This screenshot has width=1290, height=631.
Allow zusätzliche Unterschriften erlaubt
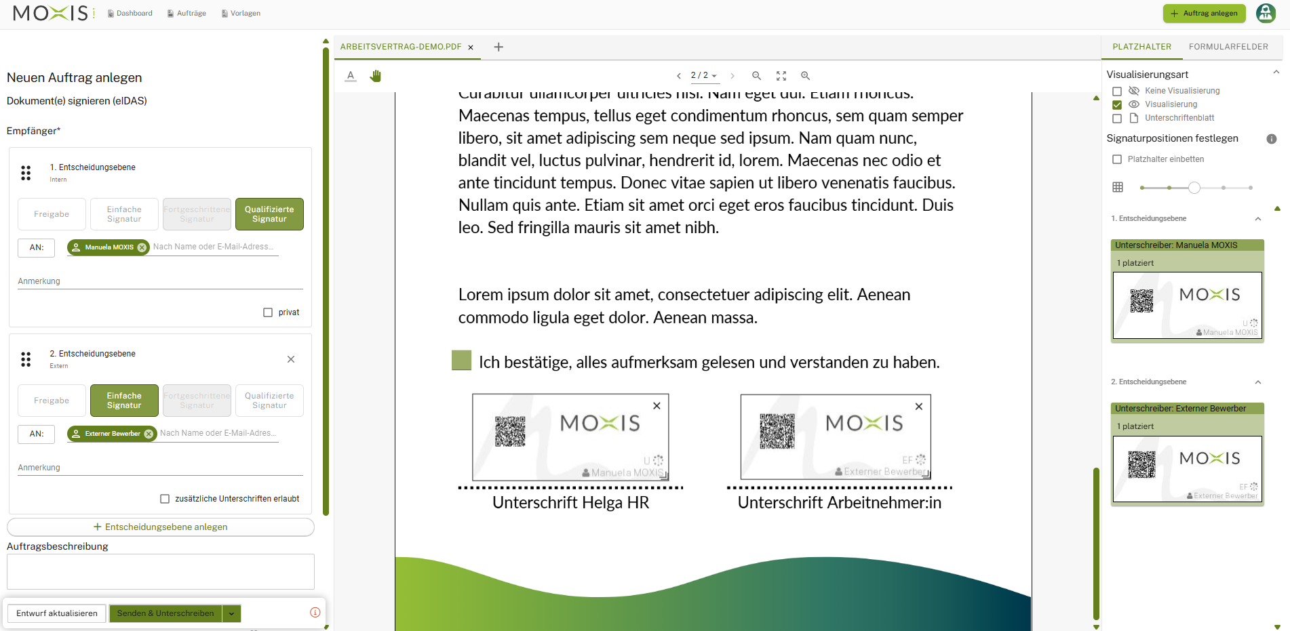(165, 499)
